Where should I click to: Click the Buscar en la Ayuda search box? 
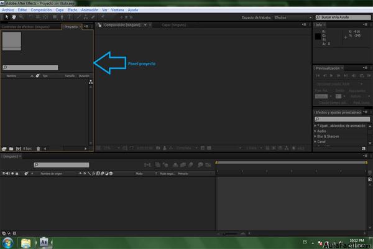coord(343,17)
